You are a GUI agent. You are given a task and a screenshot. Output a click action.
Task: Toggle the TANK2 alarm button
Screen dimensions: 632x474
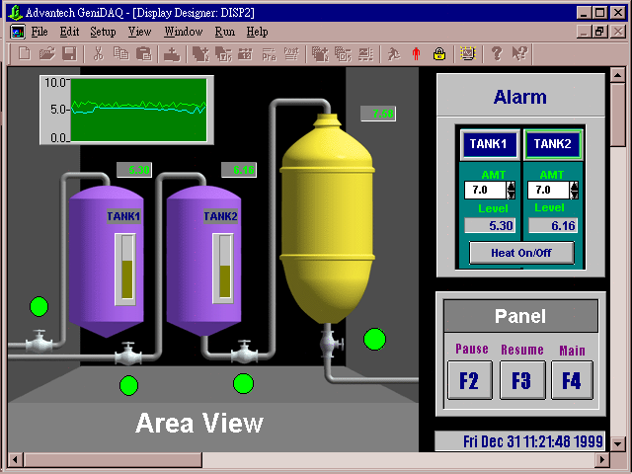click(x=551, y=144)
